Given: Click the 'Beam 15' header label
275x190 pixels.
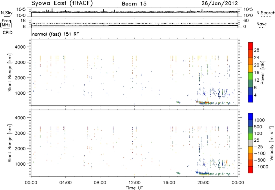Looking at the screenshot, I should click(134, 4).
